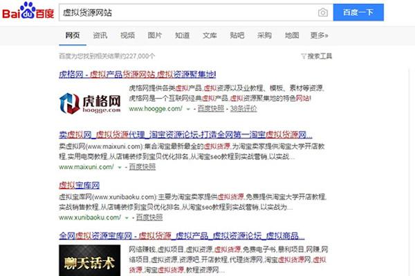Image resolution: width=415 pixels, height=276 pixels.
Task: Expand dropdown arrow next to www.hoogge.com
Action: coord(188,109)
